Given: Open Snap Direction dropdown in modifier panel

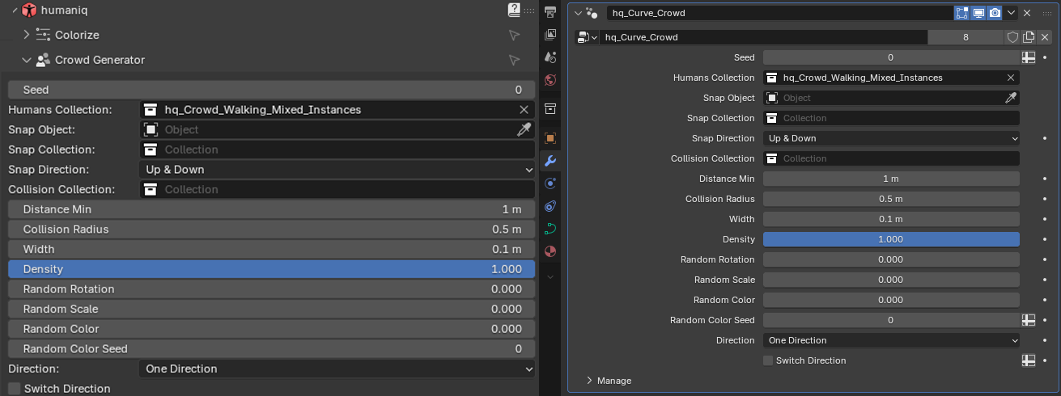Looking at the screenshot, I should coord(891,138).
